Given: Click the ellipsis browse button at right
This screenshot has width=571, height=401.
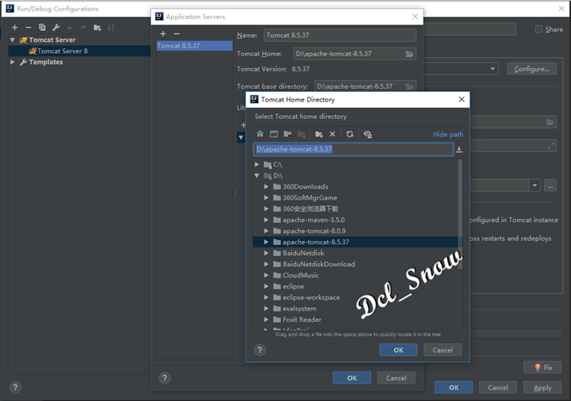Looking at the screenshot, I should click(x=550, y=185).
